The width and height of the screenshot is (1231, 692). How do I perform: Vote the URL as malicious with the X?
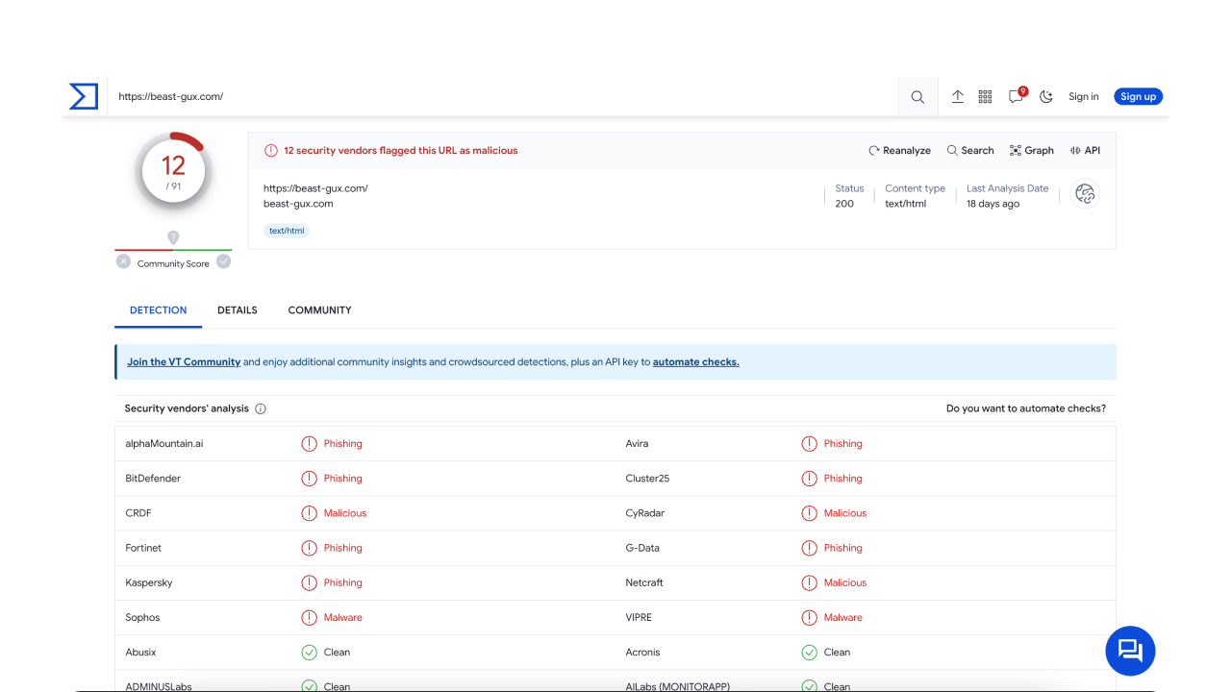coord(123,260)
